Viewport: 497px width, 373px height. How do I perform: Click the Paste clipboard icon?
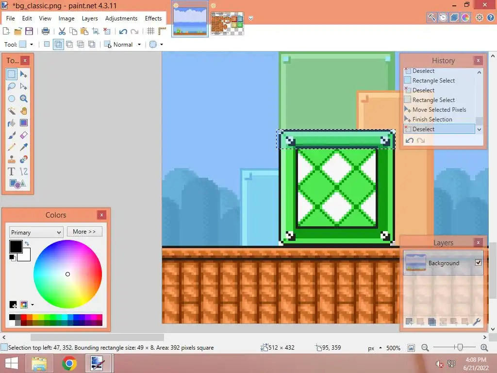[x=84, y=31]
